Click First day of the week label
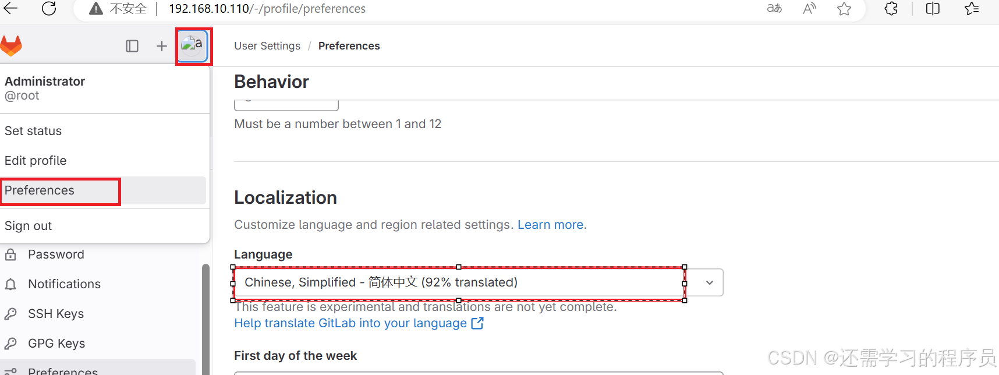 point(295,356)
